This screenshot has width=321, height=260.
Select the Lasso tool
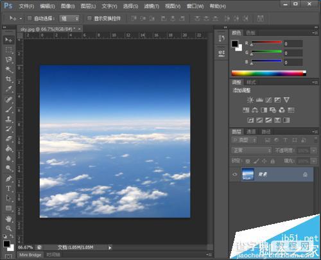tap(9, 60)
